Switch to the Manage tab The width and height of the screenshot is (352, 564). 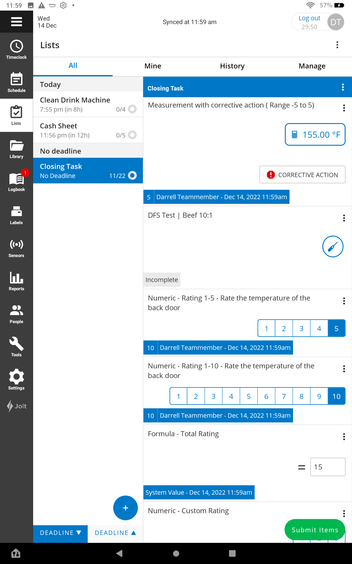point(312,66)
